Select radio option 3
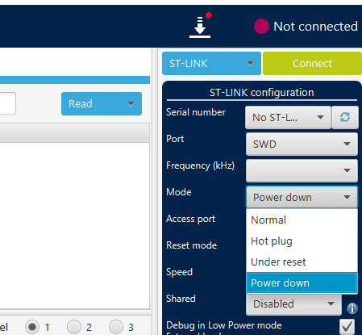Screen dimensions: 362x335 (x=116, y=327)
